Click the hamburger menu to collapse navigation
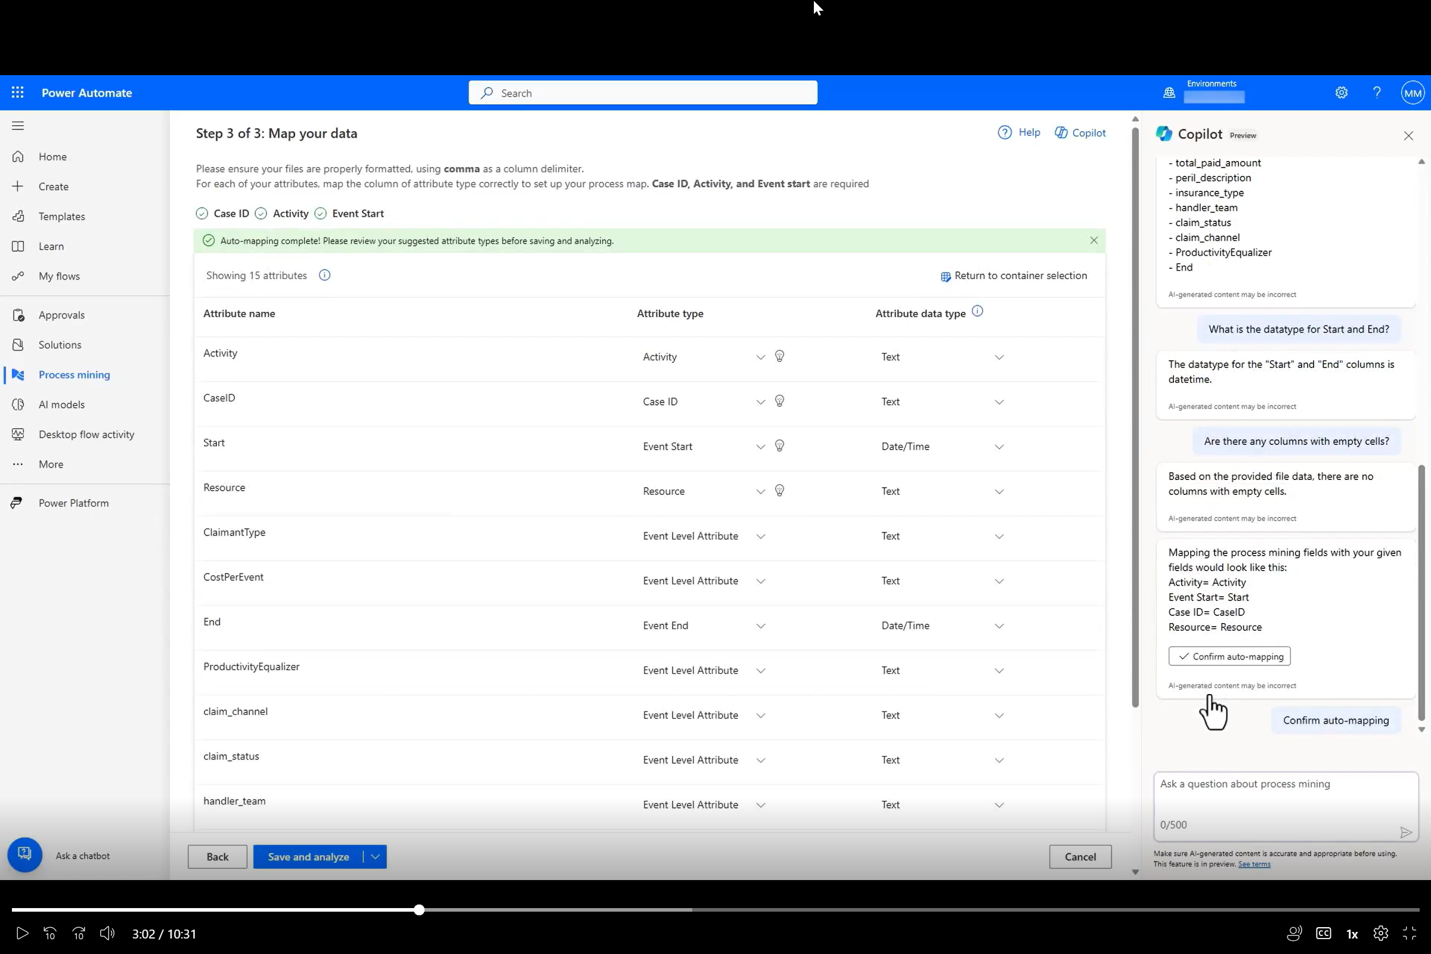Screen dimensions: 1431x954 pos(18,125)
